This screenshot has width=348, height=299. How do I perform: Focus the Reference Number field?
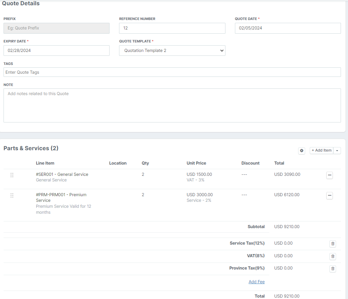[172, 28]
